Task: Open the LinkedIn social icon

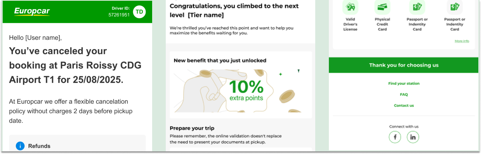Action: click(413, 137)
